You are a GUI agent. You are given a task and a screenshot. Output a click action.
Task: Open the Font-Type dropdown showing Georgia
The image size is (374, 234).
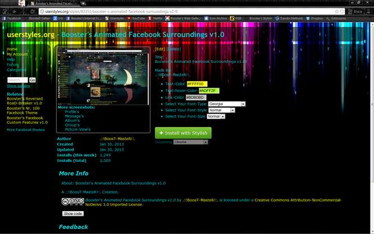point(227,104)
